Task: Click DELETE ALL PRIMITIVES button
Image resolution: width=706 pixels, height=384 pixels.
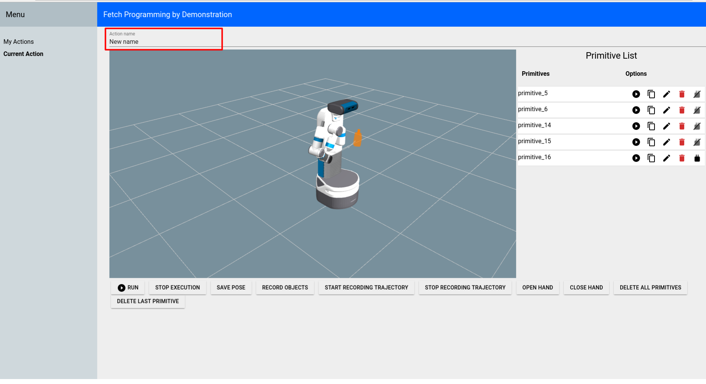Action: 650,288
